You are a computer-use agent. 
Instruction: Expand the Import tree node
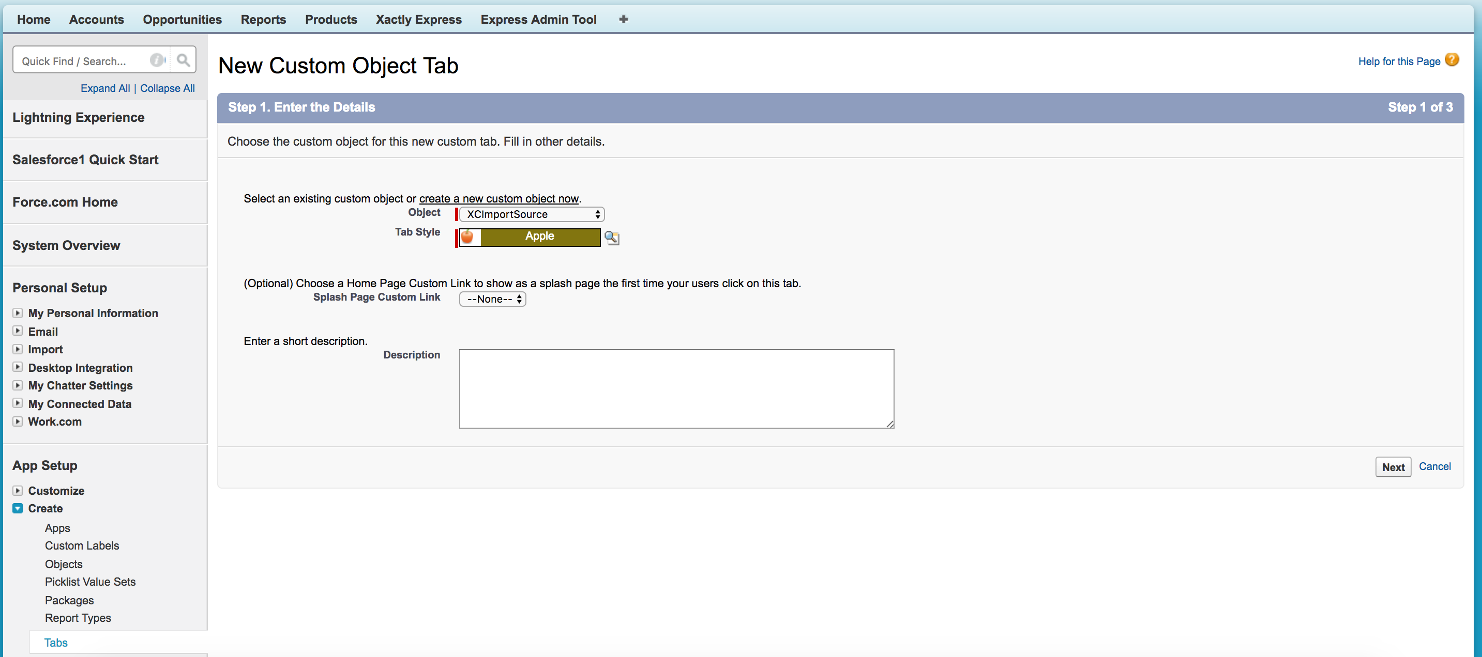click(x=18, y=349)
